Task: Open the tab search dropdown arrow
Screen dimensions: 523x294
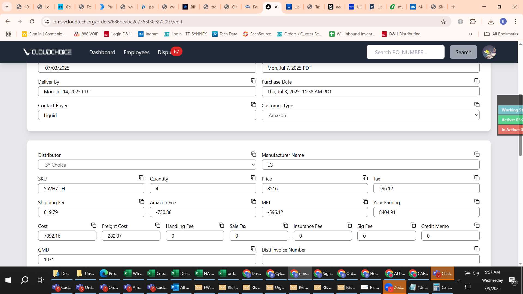Action: tap(7, 7)
